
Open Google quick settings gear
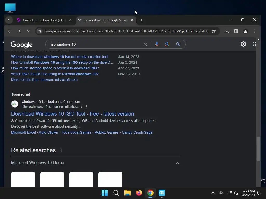pos(243,44)
